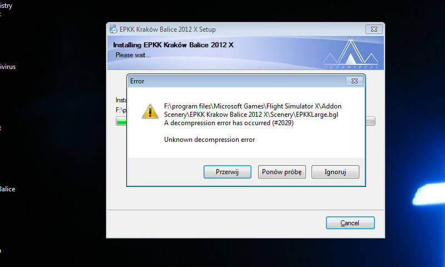Click the 'EPKK Kraków Balice 2012 X Setup' title
Image resolution: width=445 pixels, height=267 pixels.
(167, 29)
